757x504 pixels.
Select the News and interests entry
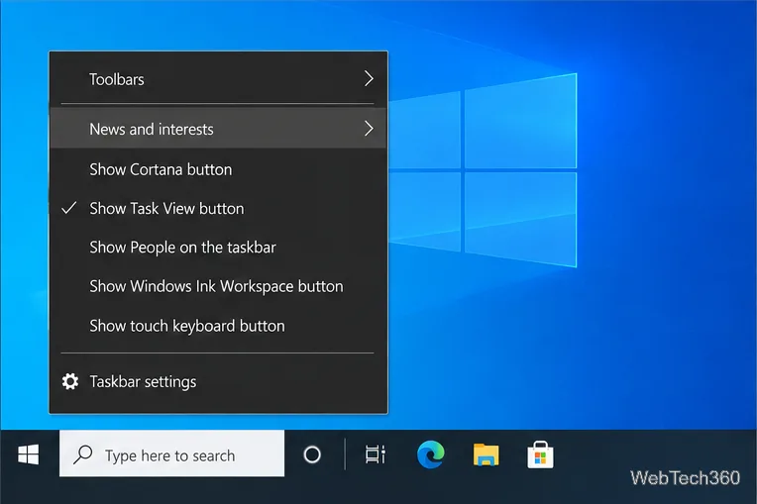tap(218, 129)
